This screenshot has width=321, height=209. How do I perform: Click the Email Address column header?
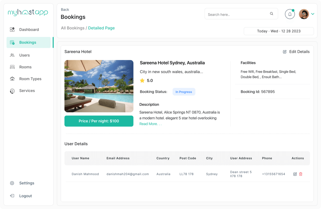(118, 158)
